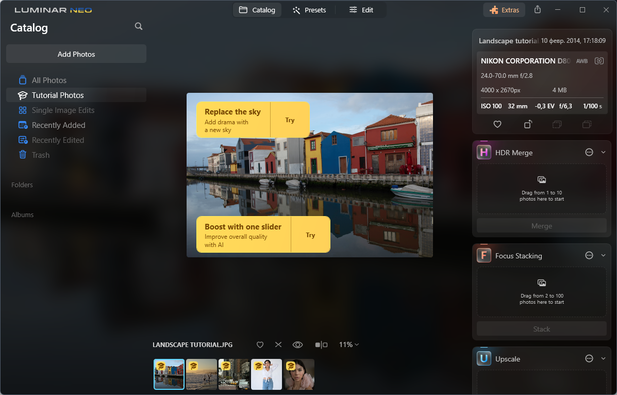This screenshot has height=395, width=617.
Task: Select the Upscale tool icon
Action: pos(483,358)
